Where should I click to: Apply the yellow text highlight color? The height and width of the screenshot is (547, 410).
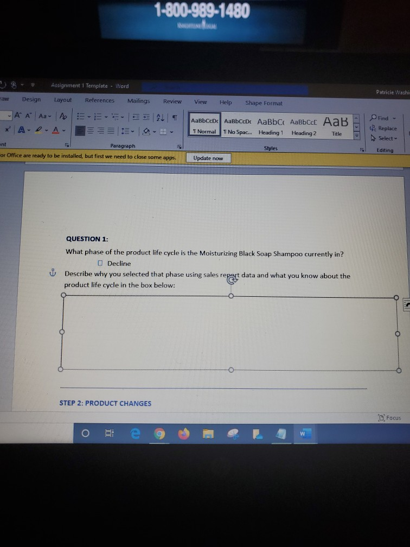click(x=39, y=130)
